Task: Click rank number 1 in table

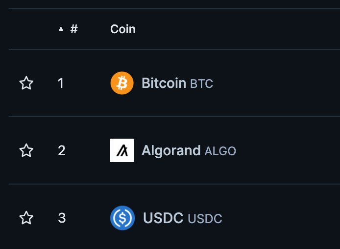Action: pos(61,83)
